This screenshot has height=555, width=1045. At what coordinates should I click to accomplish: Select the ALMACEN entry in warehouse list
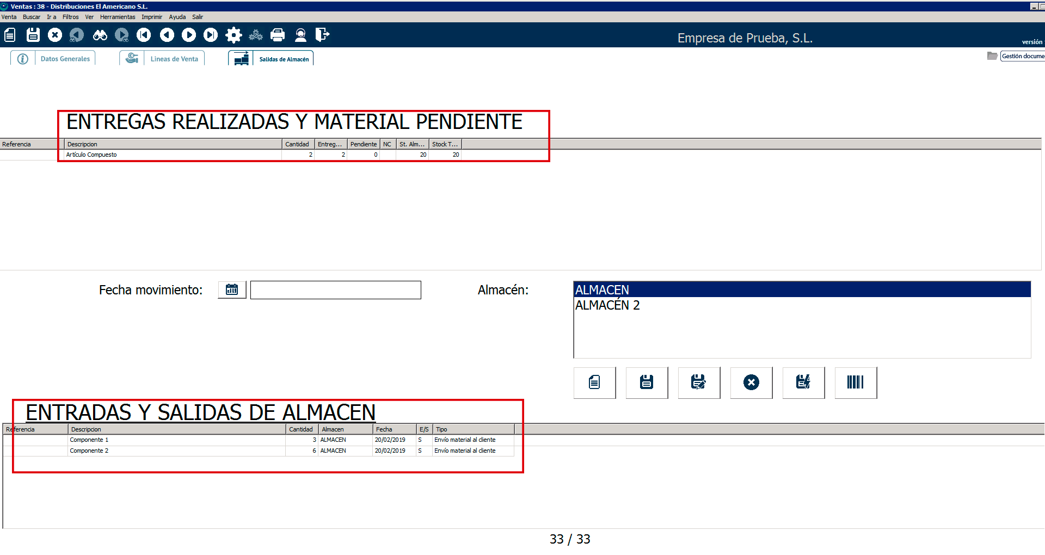pyautogui.click(x=602, y=289)
